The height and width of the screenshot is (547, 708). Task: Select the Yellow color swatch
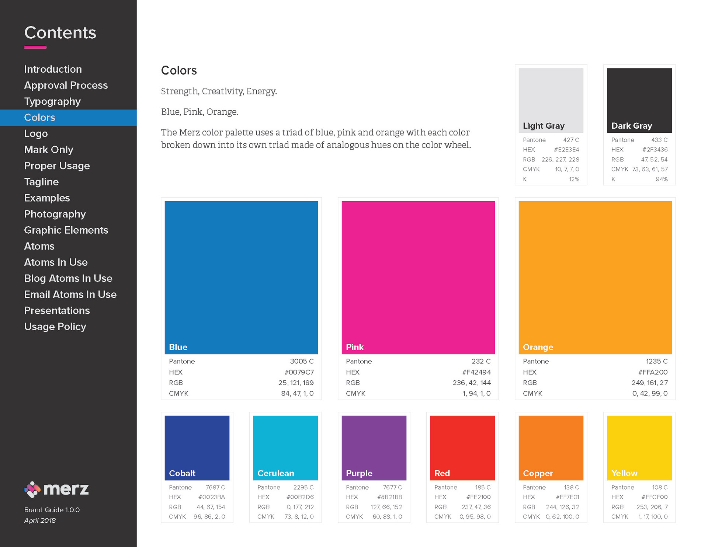639,447
